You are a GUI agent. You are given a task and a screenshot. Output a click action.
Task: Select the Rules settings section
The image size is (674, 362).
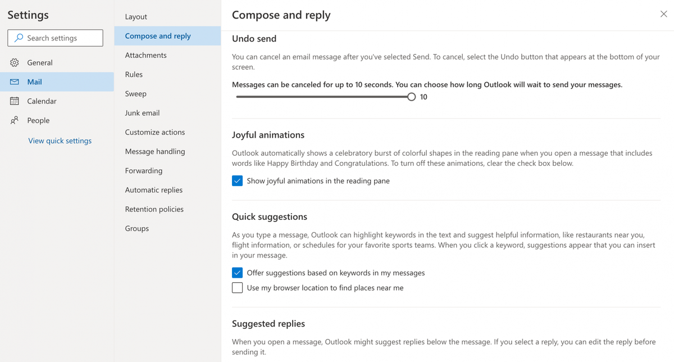click(x=134, y=74)
